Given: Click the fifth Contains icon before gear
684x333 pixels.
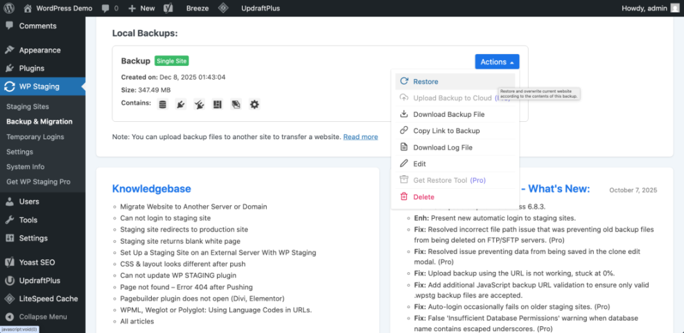Looking at the screenshot, I should (236, 104).
